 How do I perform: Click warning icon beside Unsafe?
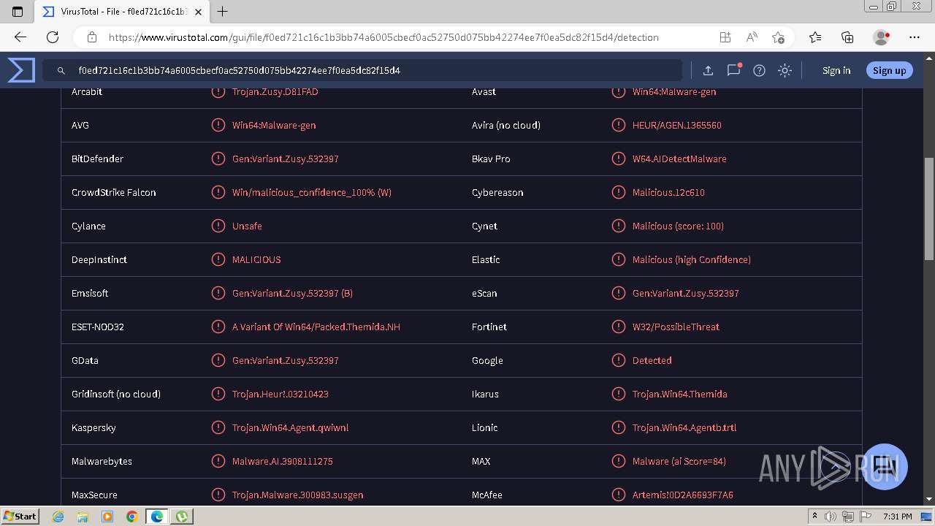(218, 226)
